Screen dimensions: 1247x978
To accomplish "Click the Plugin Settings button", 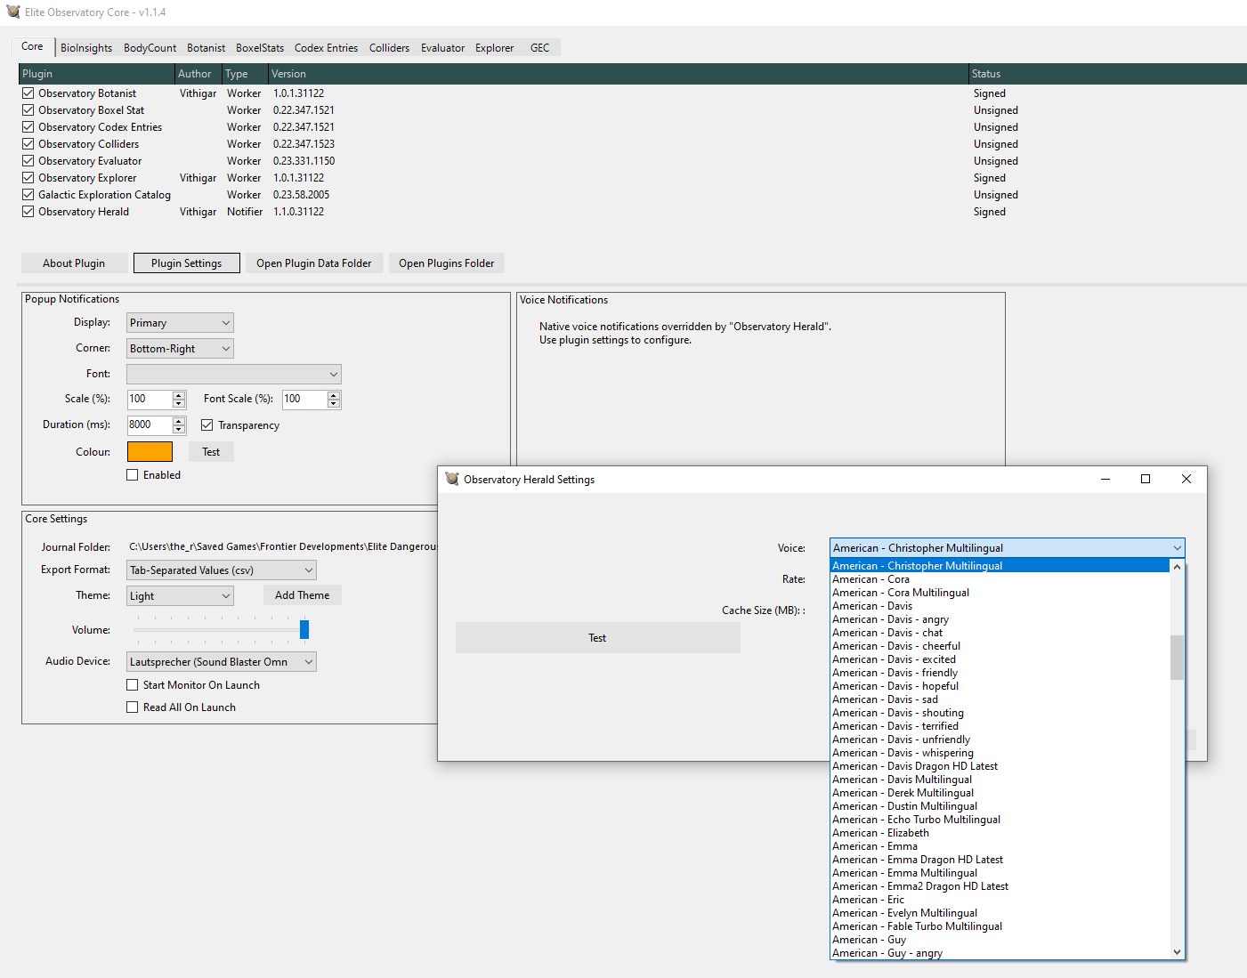I will click(186, 263).
